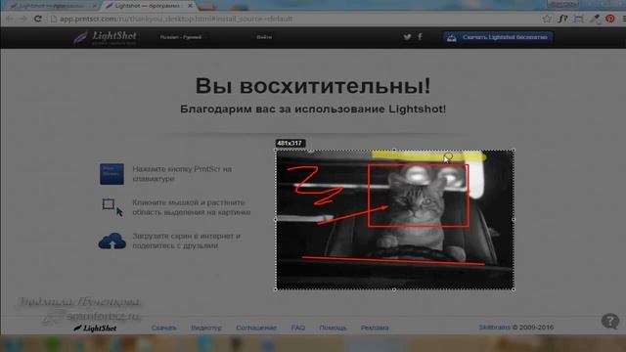The image size is (626, 352).
Task: Click the 'Загрузите скрин в интернет' instruction text
Action: (x=186, y=241)
